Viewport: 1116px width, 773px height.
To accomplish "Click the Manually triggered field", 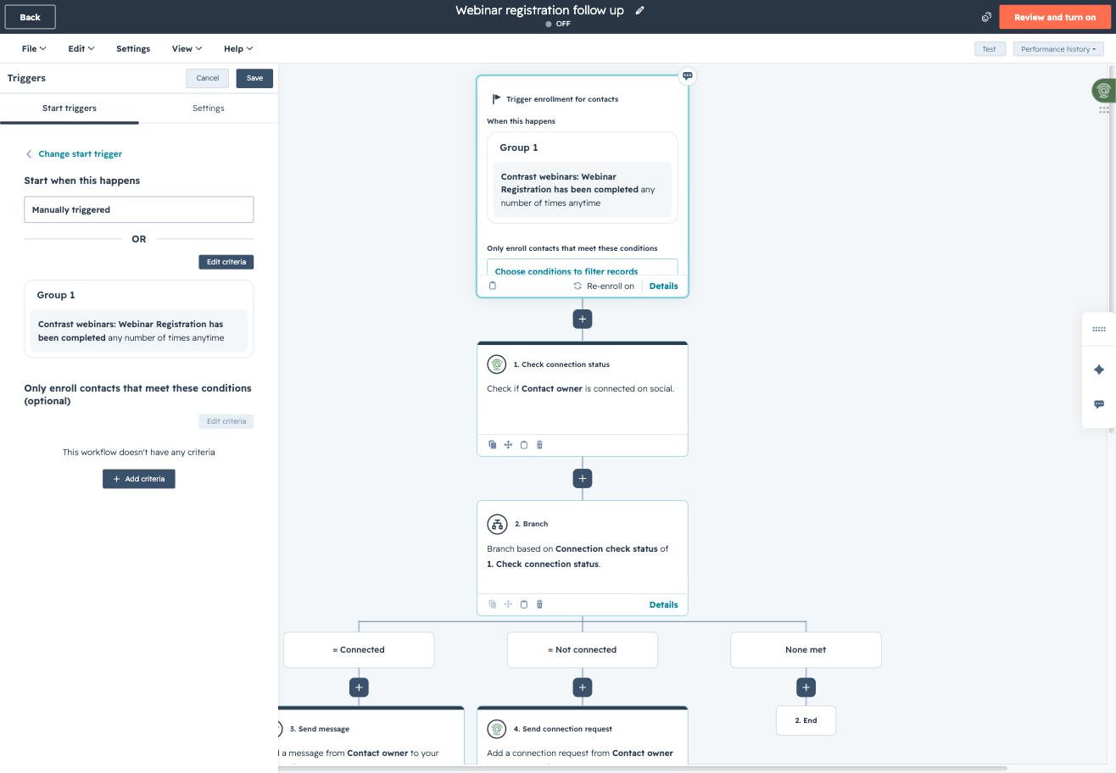I will coord(139,209).
